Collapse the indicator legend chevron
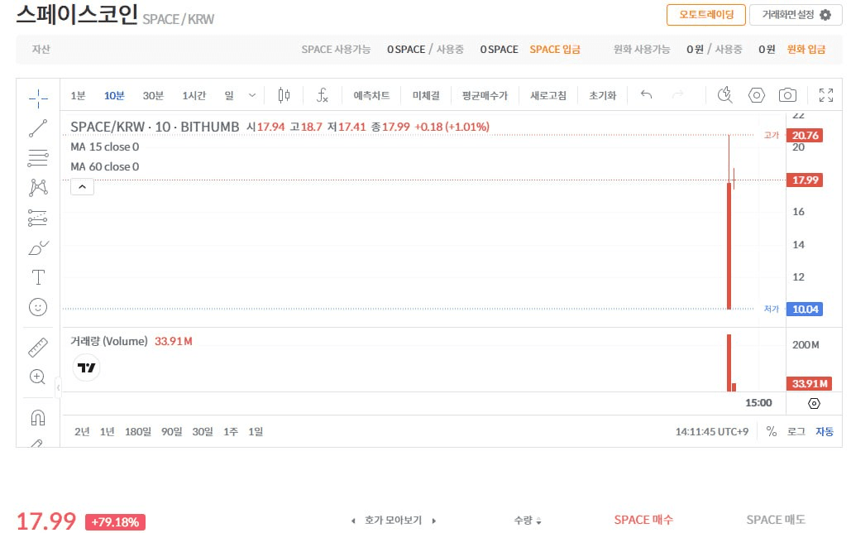851x533 pixels. tap(82, 187)
